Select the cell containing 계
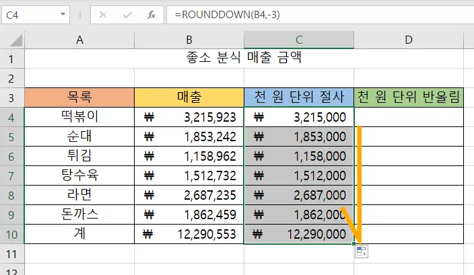This screenshot has height=275, width=474. click(79, 234)
